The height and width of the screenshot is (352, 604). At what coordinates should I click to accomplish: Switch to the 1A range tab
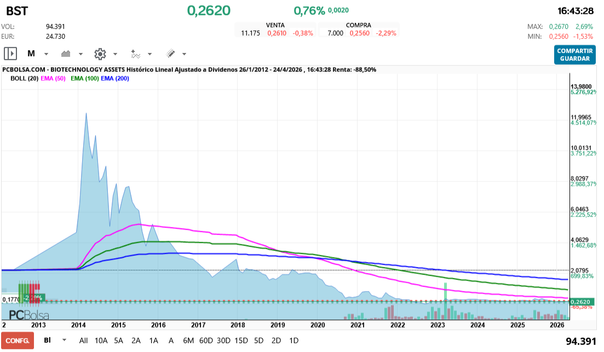[154, 340]
